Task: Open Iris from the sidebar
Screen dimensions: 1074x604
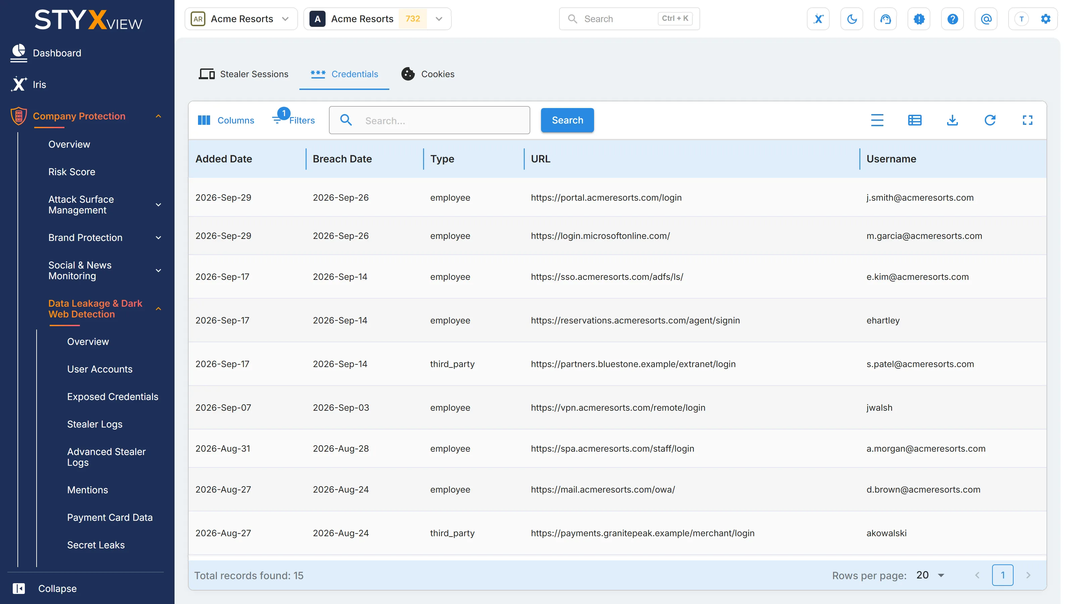Action: (x=28, y=84)
